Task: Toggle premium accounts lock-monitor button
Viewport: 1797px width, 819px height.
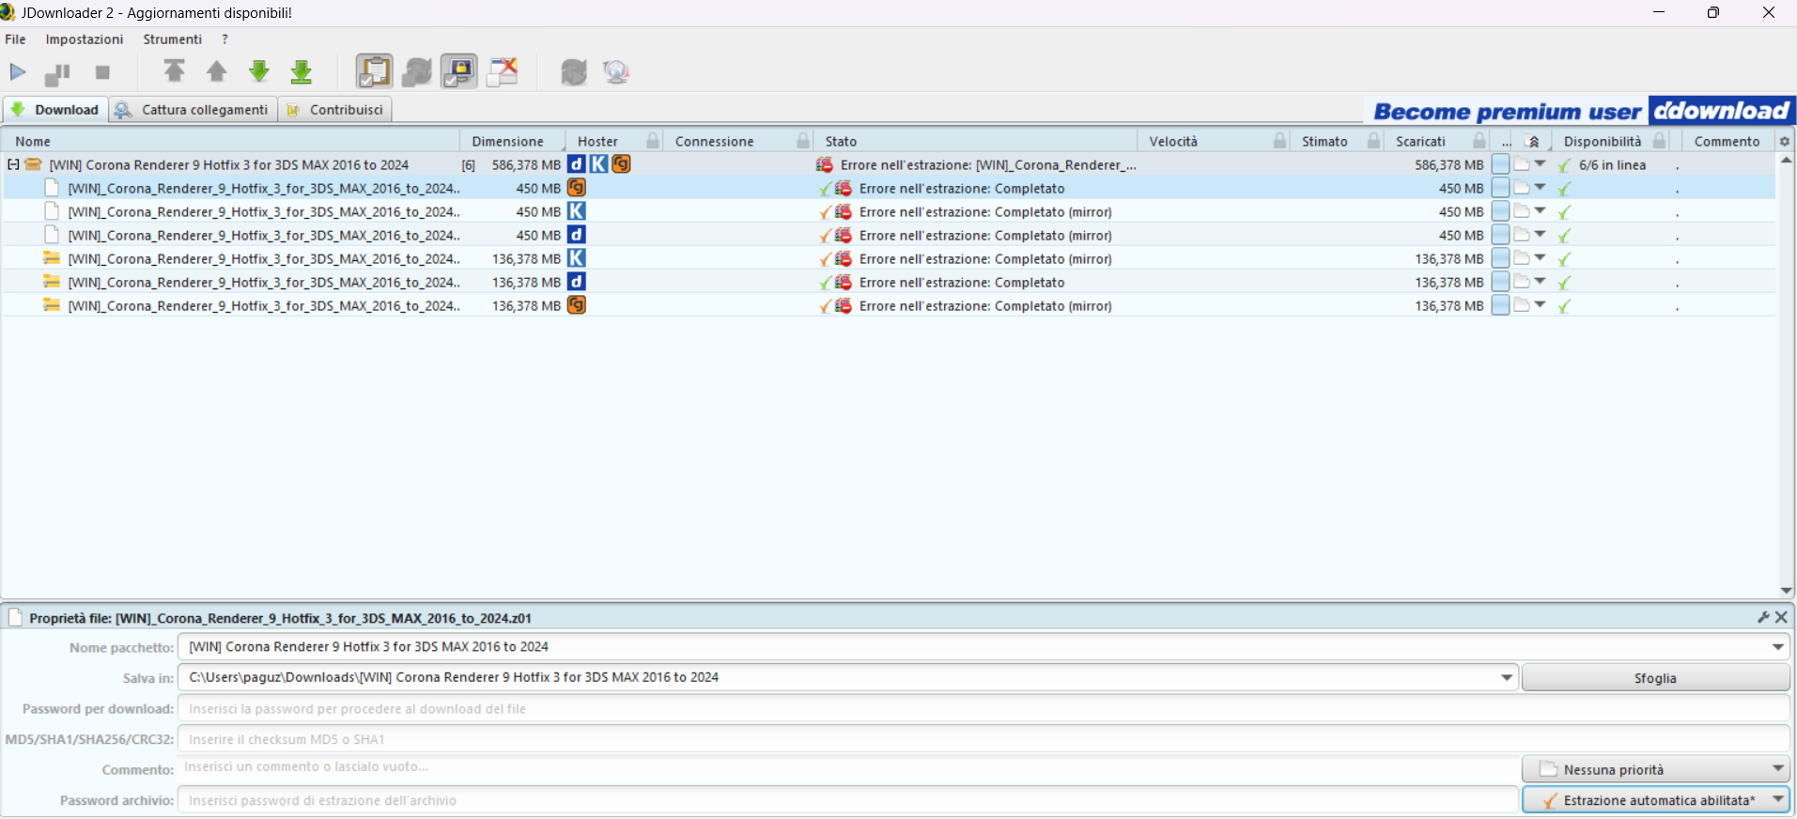Action: 459,71
